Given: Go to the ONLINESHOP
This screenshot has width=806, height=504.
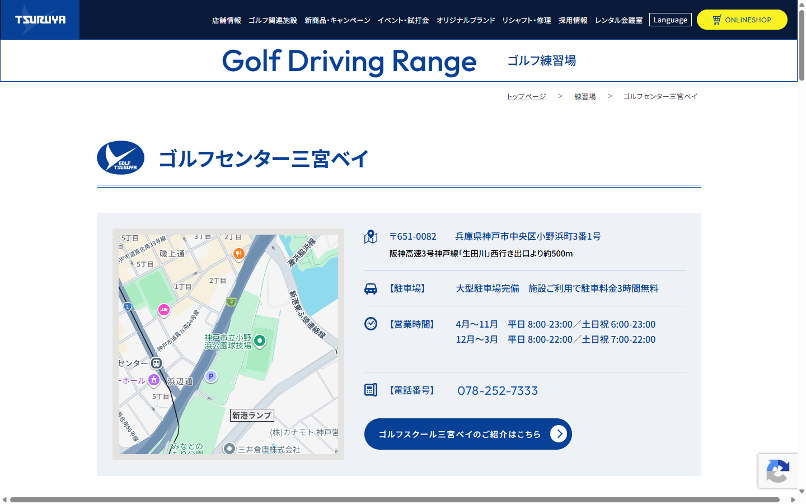Looking at the screenshot, I should (742, 20).
